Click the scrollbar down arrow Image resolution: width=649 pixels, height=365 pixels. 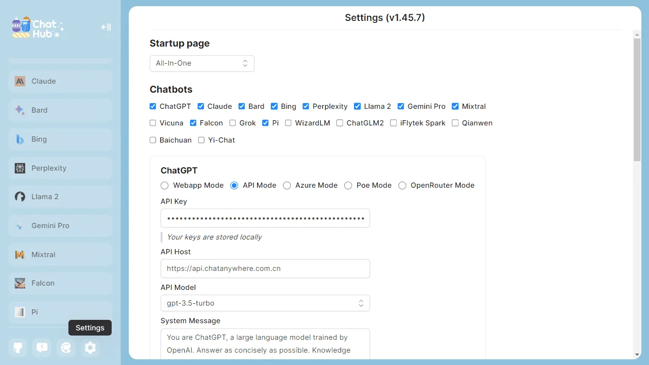(x=637, y=355)
